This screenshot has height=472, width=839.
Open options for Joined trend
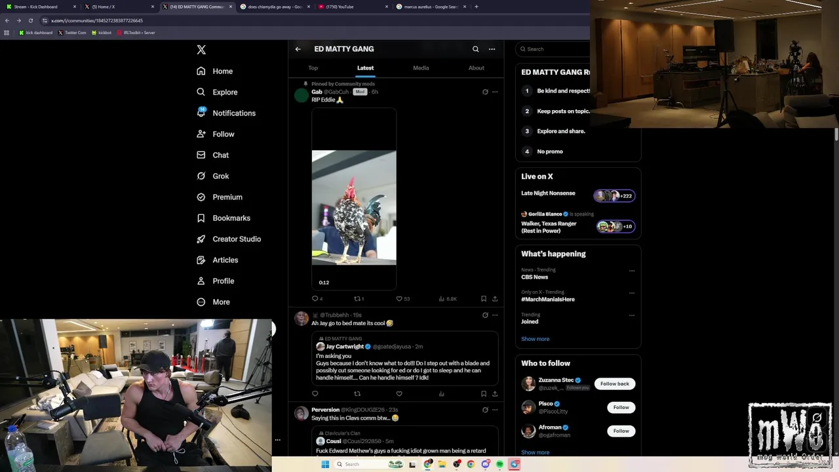pos(632,315)
